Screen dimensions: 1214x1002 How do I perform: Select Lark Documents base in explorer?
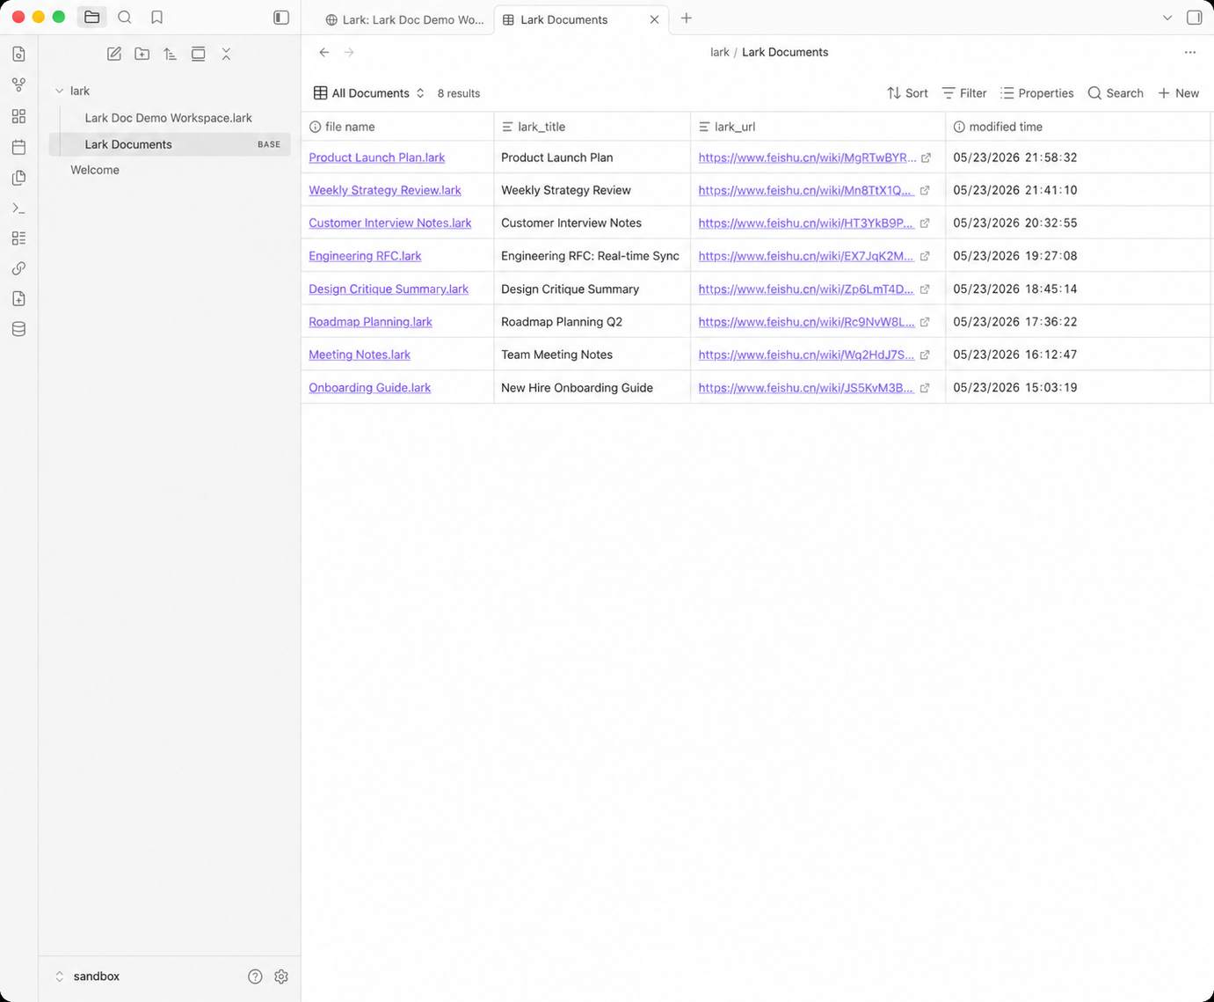pos(171,144)
